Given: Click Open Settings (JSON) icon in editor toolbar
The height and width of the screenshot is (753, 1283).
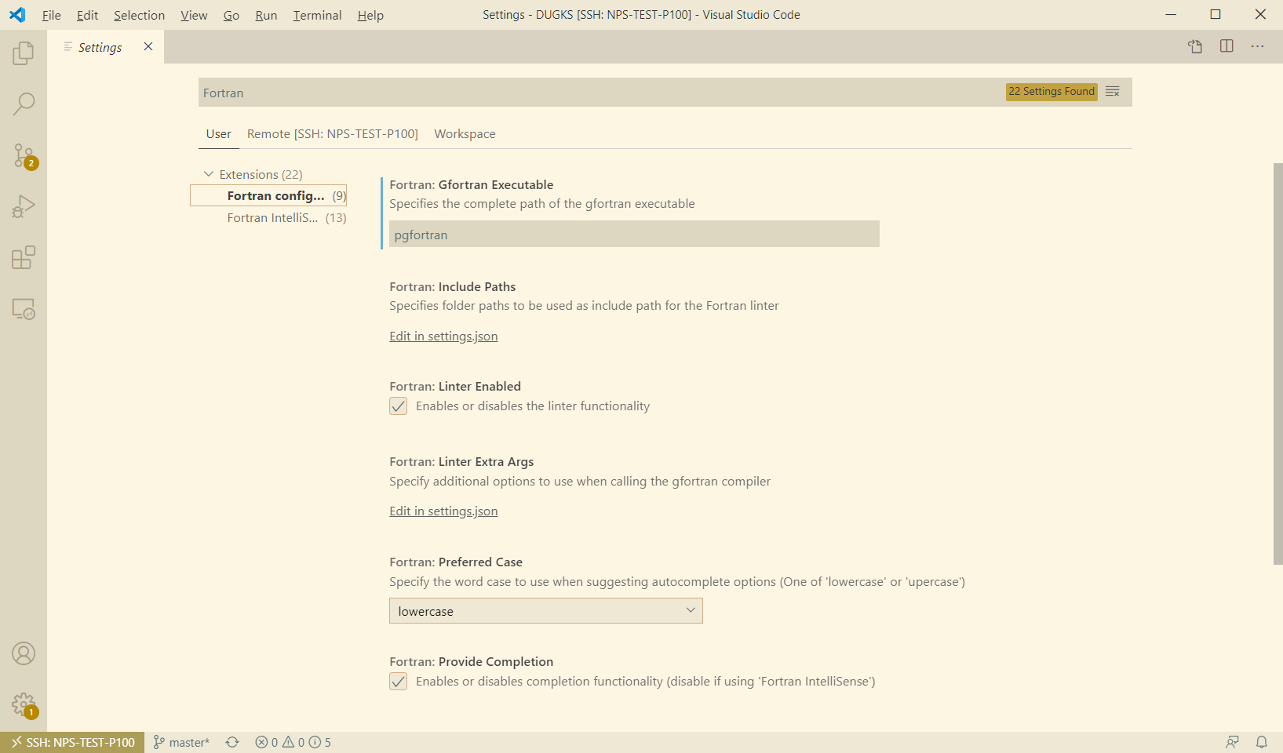Looking at the screenshot, I should [1195, 46].
